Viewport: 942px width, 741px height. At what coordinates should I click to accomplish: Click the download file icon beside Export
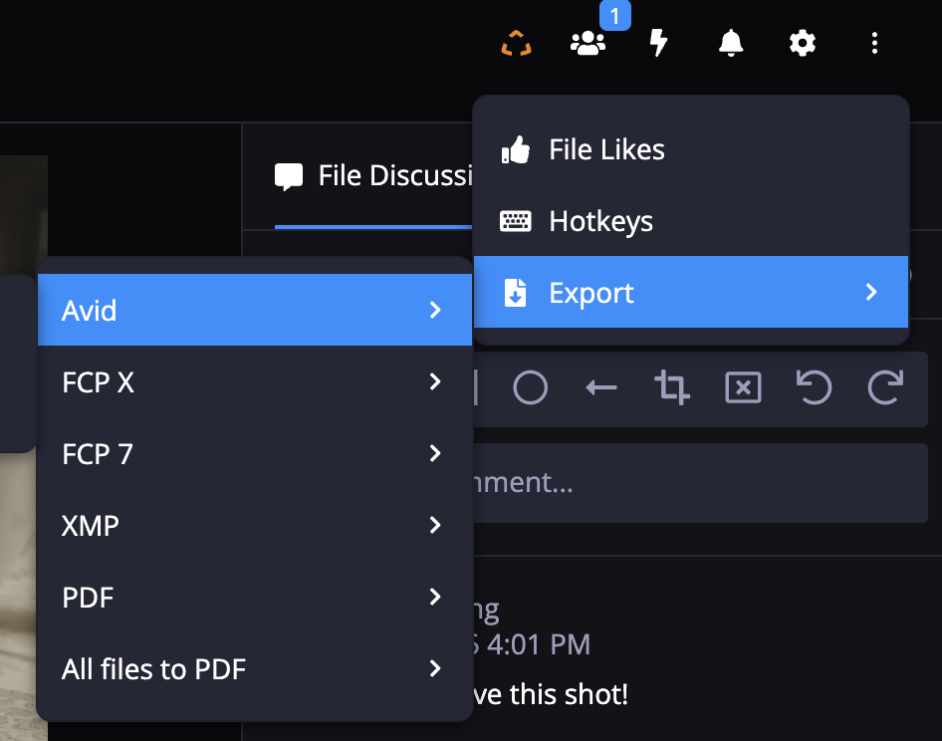[516, 293]
